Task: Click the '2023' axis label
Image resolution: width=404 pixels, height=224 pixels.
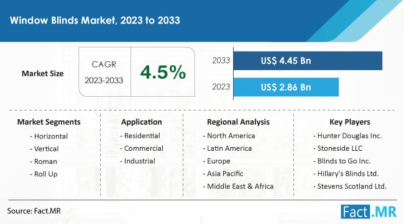Action: [x=221, y=87]
